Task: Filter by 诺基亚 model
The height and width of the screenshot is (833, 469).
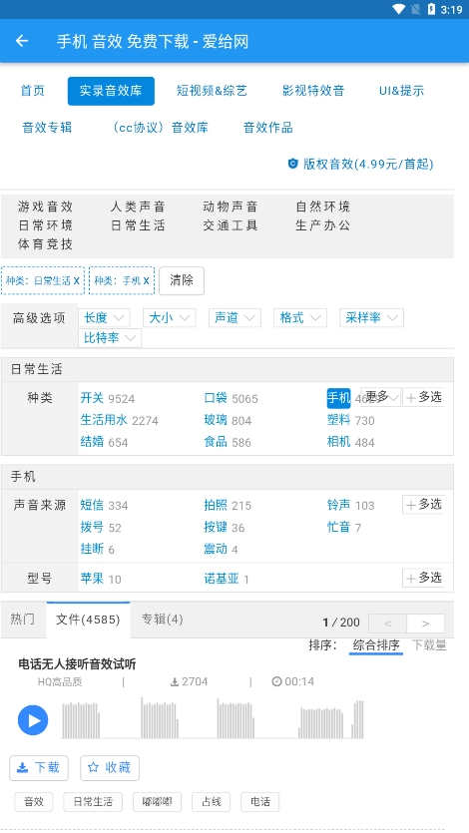Action: point(222,579)
